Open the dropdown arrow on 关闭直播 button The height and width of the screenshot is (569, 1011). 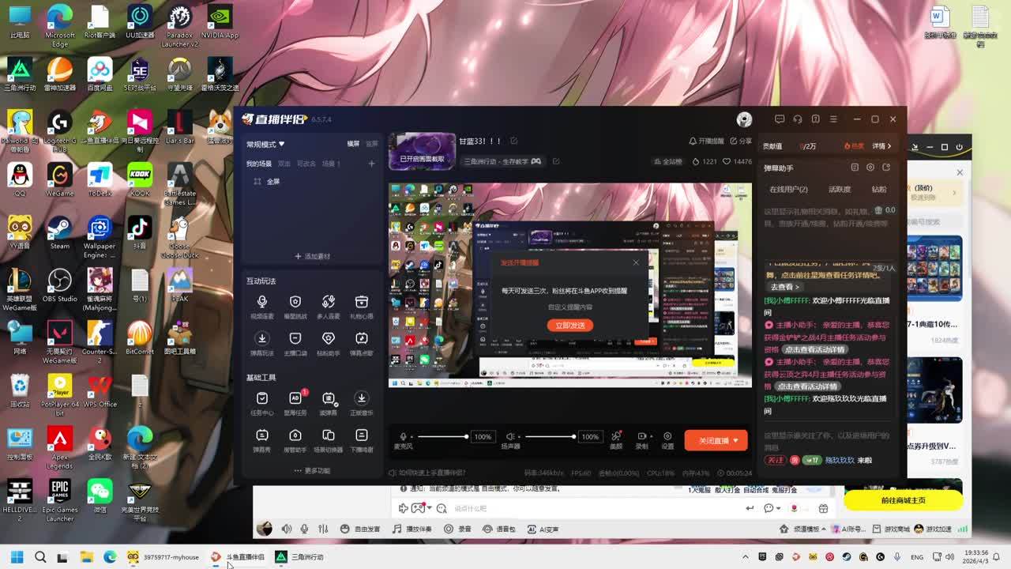click(736, 440)
